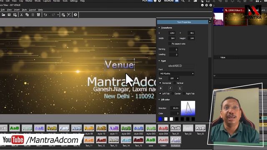Image resolution: width=267 pixels, height=150 pixels.
Task: Click the fill Direction value field
Action: (x=175, y=108)
